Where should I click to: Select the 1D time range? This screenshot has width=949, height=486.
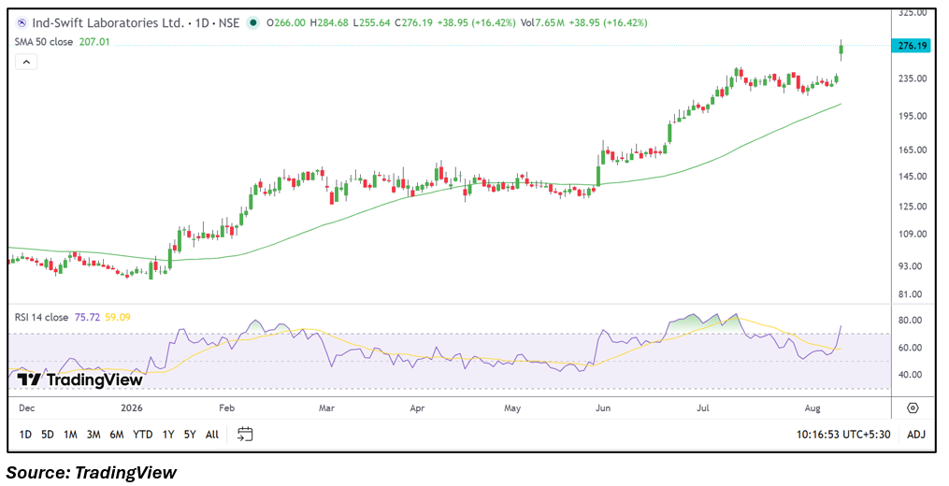(25, 435)
